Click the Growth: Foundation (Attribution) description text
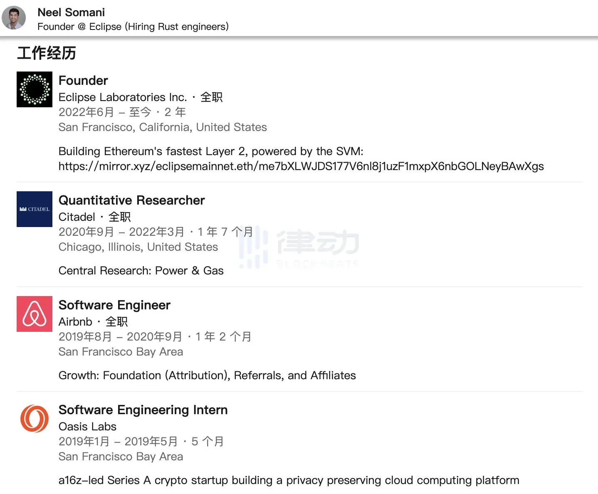 tap(207, 375)
